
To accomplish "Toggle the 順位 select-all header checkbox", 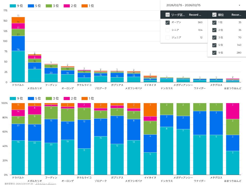I will tap(214, 15).
